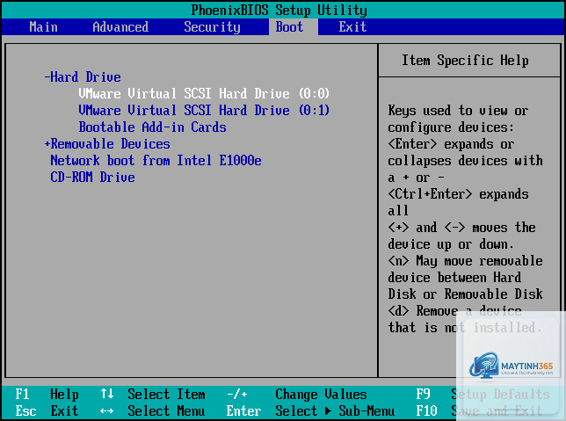The height and width of the screenshot is (421, 566).
Task: Click the Item Specific Help heading
Action: [465, 61]
